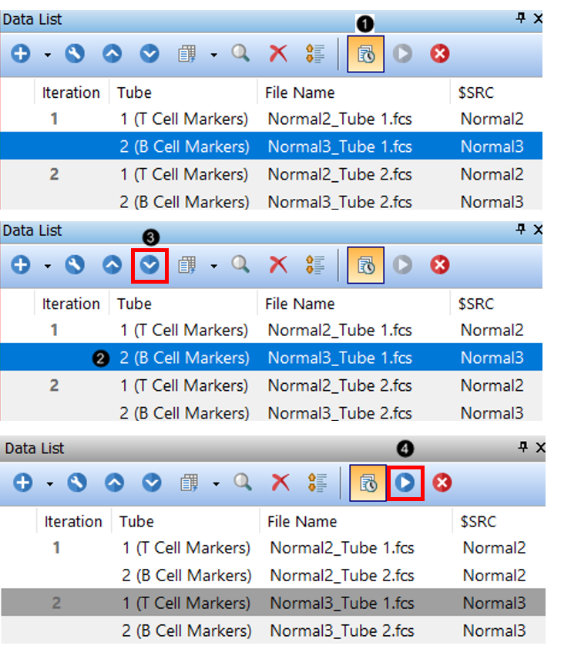
Task: Click the Move Down arrow in the bottom Data List panel
Action: [x=152, y=483]
